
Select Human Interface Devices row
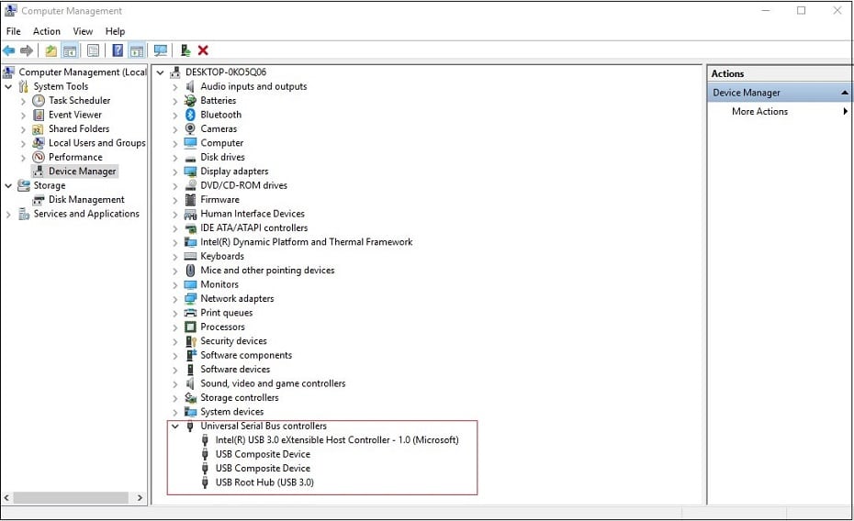[253, 214]
